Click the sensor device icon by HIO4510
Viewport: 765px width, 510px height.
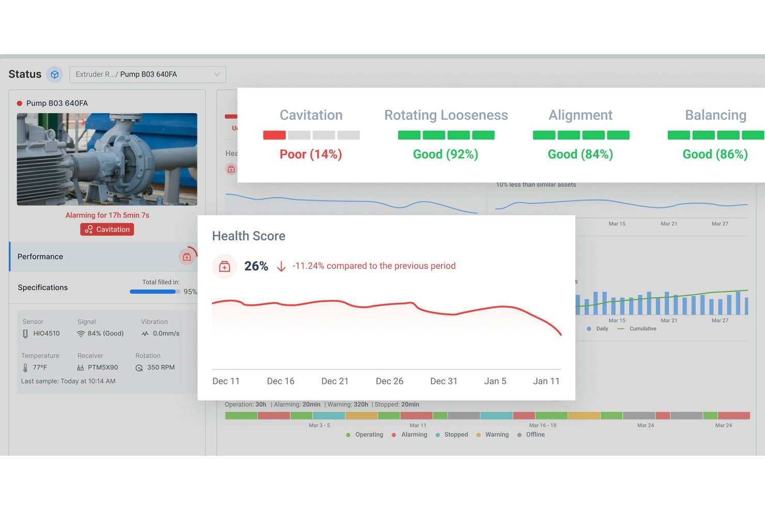pos(25,334)
